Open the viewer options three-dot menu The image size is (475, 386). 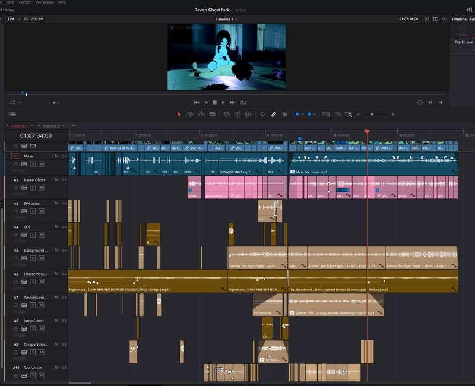point(444,19)
